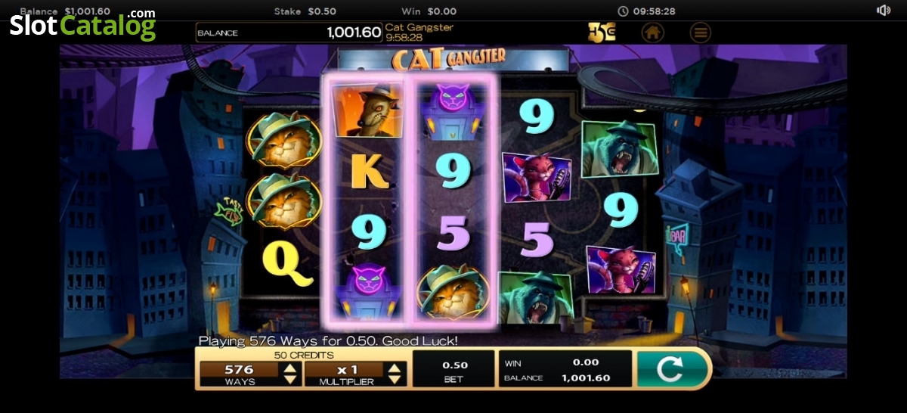
Task: Click the clock icon beside 09:58:28
Action: (x=623, y=11)
